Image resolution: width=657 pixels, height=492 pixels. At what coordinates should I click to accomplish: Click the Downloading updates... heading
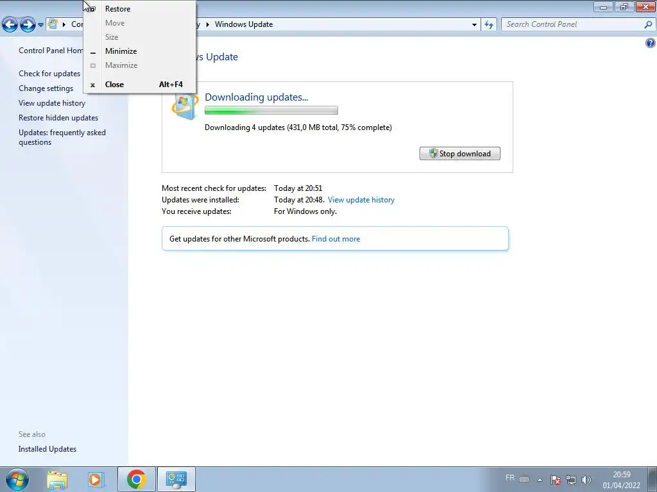point(256,97)
